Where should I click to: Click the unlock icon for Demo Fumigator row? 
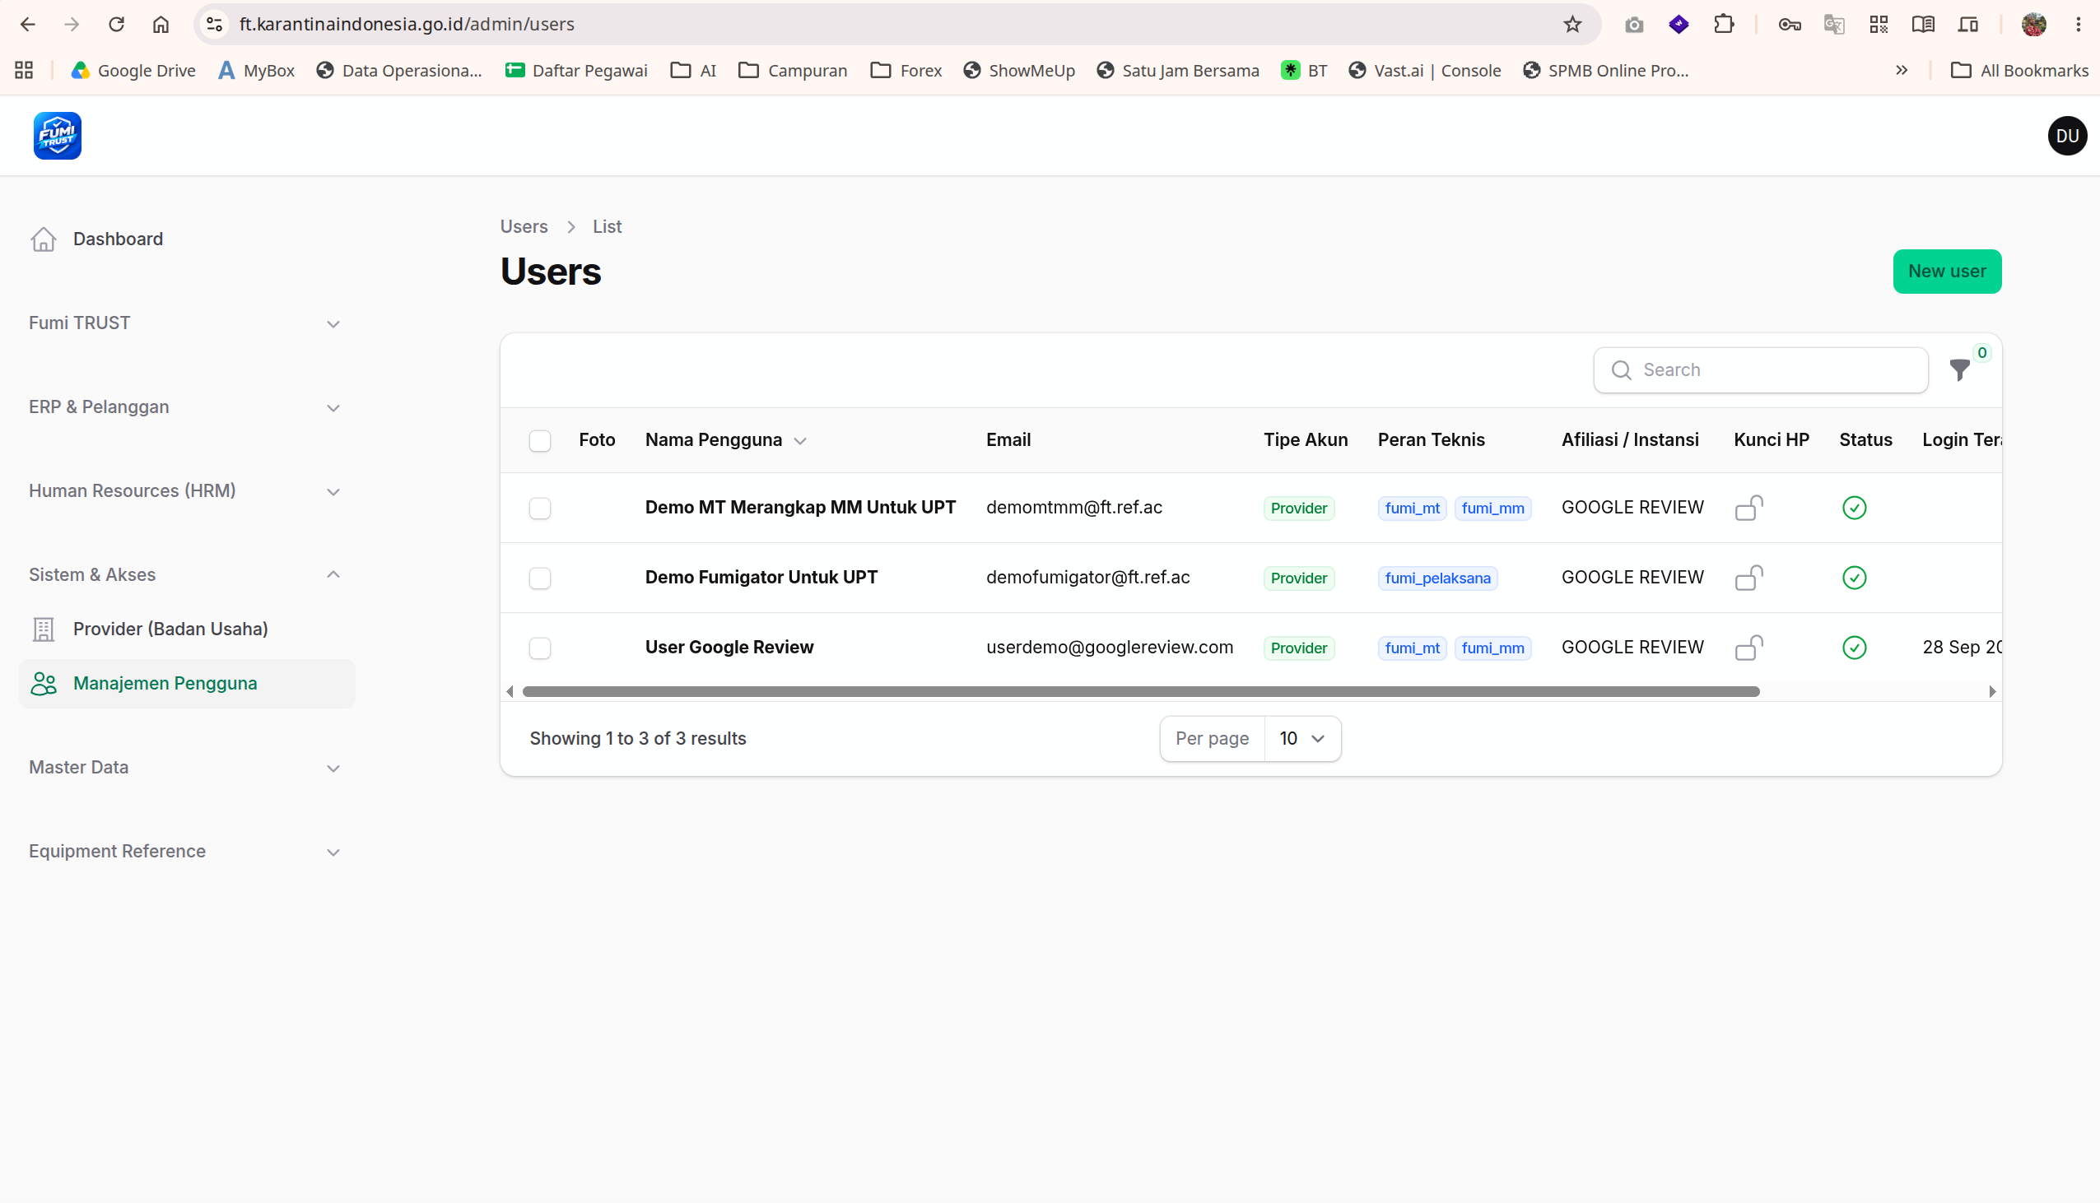(1748, 578)
